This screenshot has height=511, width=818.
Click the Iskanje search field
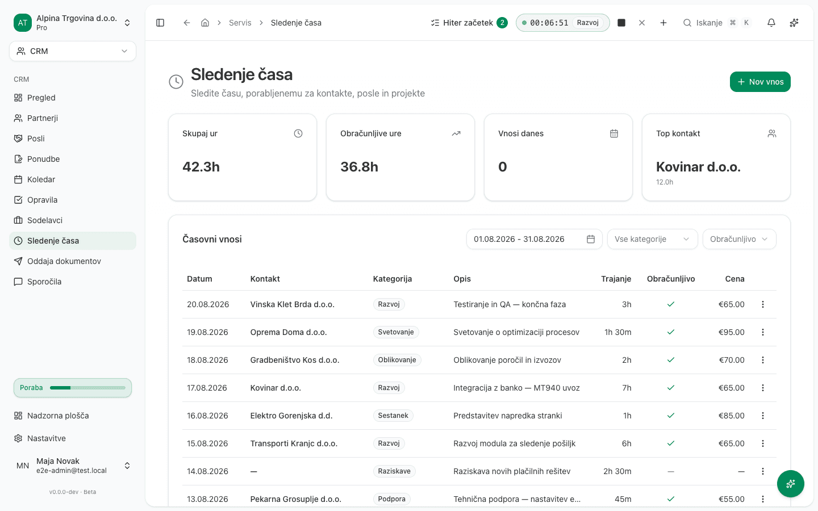coord(717,23)
